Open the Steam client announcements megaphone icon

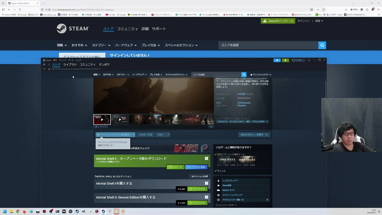pos(277,60)
